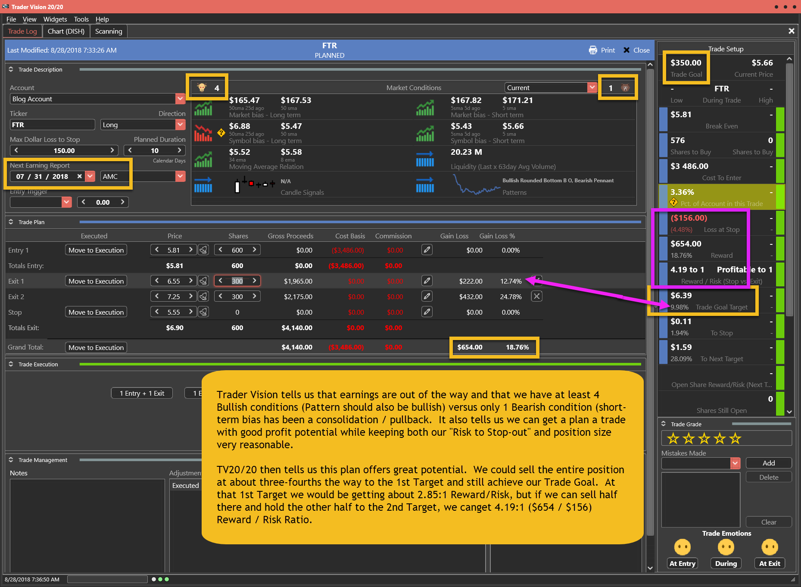Screen dimensions: 801x587
Task: Click Move to Execution for Grand Total
Action: pos(96,347)
